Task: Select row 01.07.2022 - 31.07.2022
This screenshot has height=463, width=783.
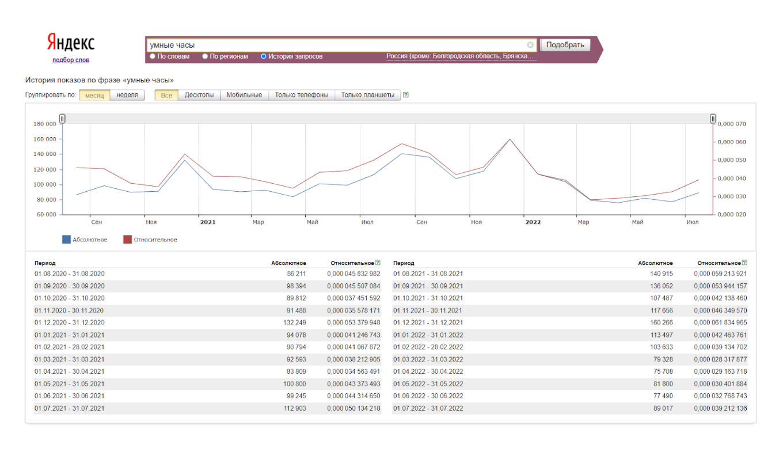Action: (570, 408)
